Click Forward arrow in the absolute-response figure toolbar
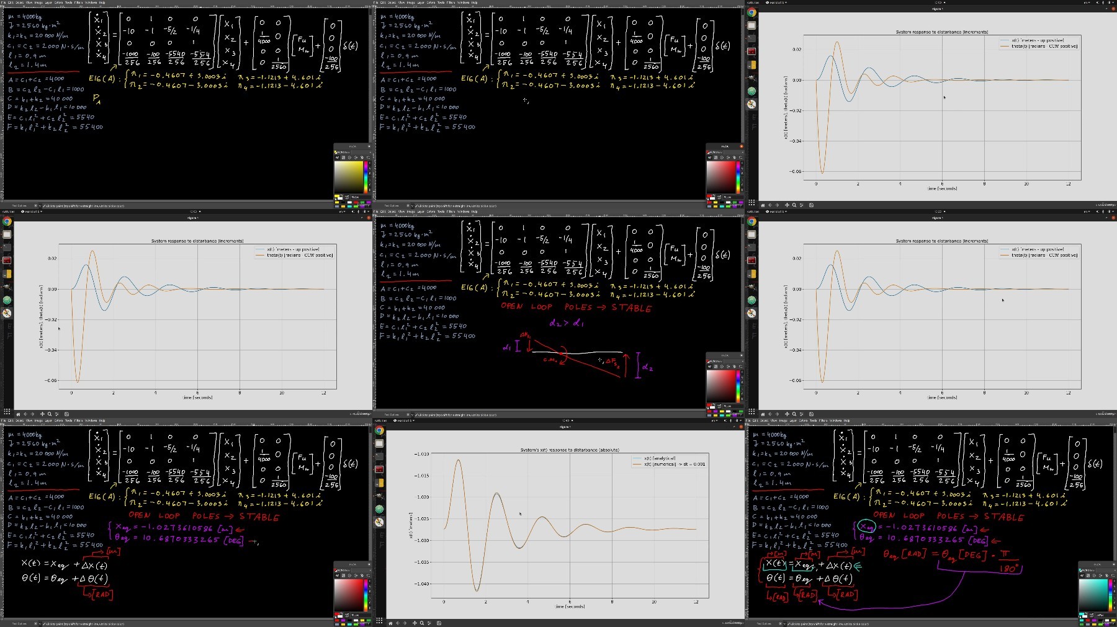Viewport: 1117px width, 627px height. (x=405, y=623)
